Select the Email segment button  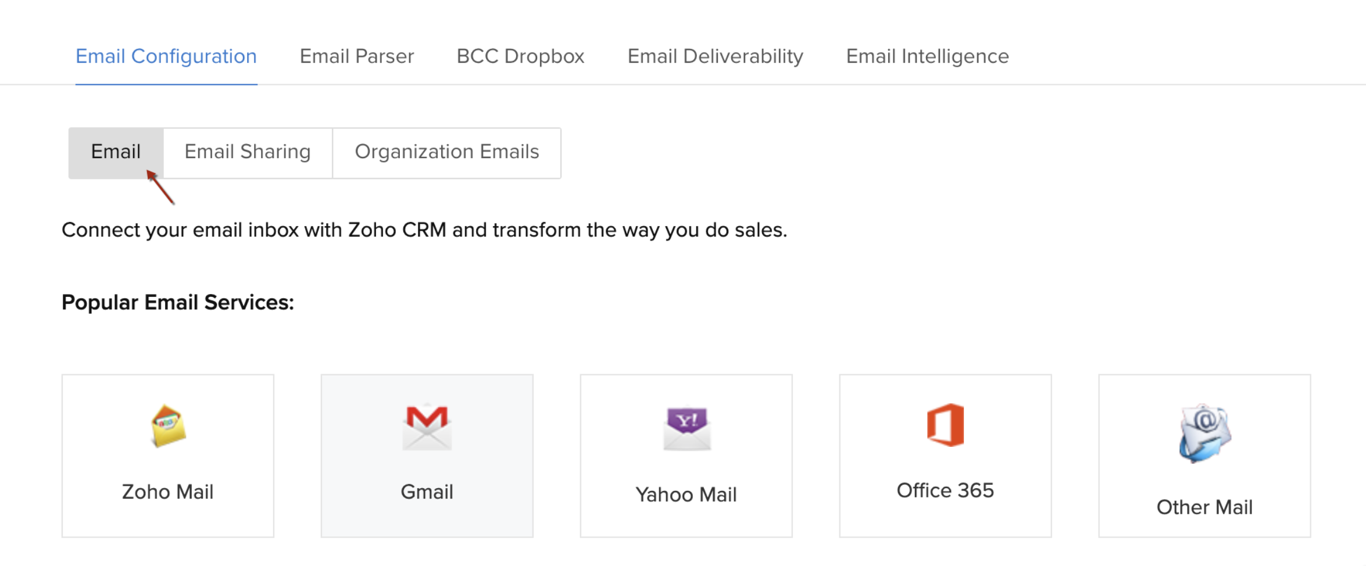click(x=116, y=152)
